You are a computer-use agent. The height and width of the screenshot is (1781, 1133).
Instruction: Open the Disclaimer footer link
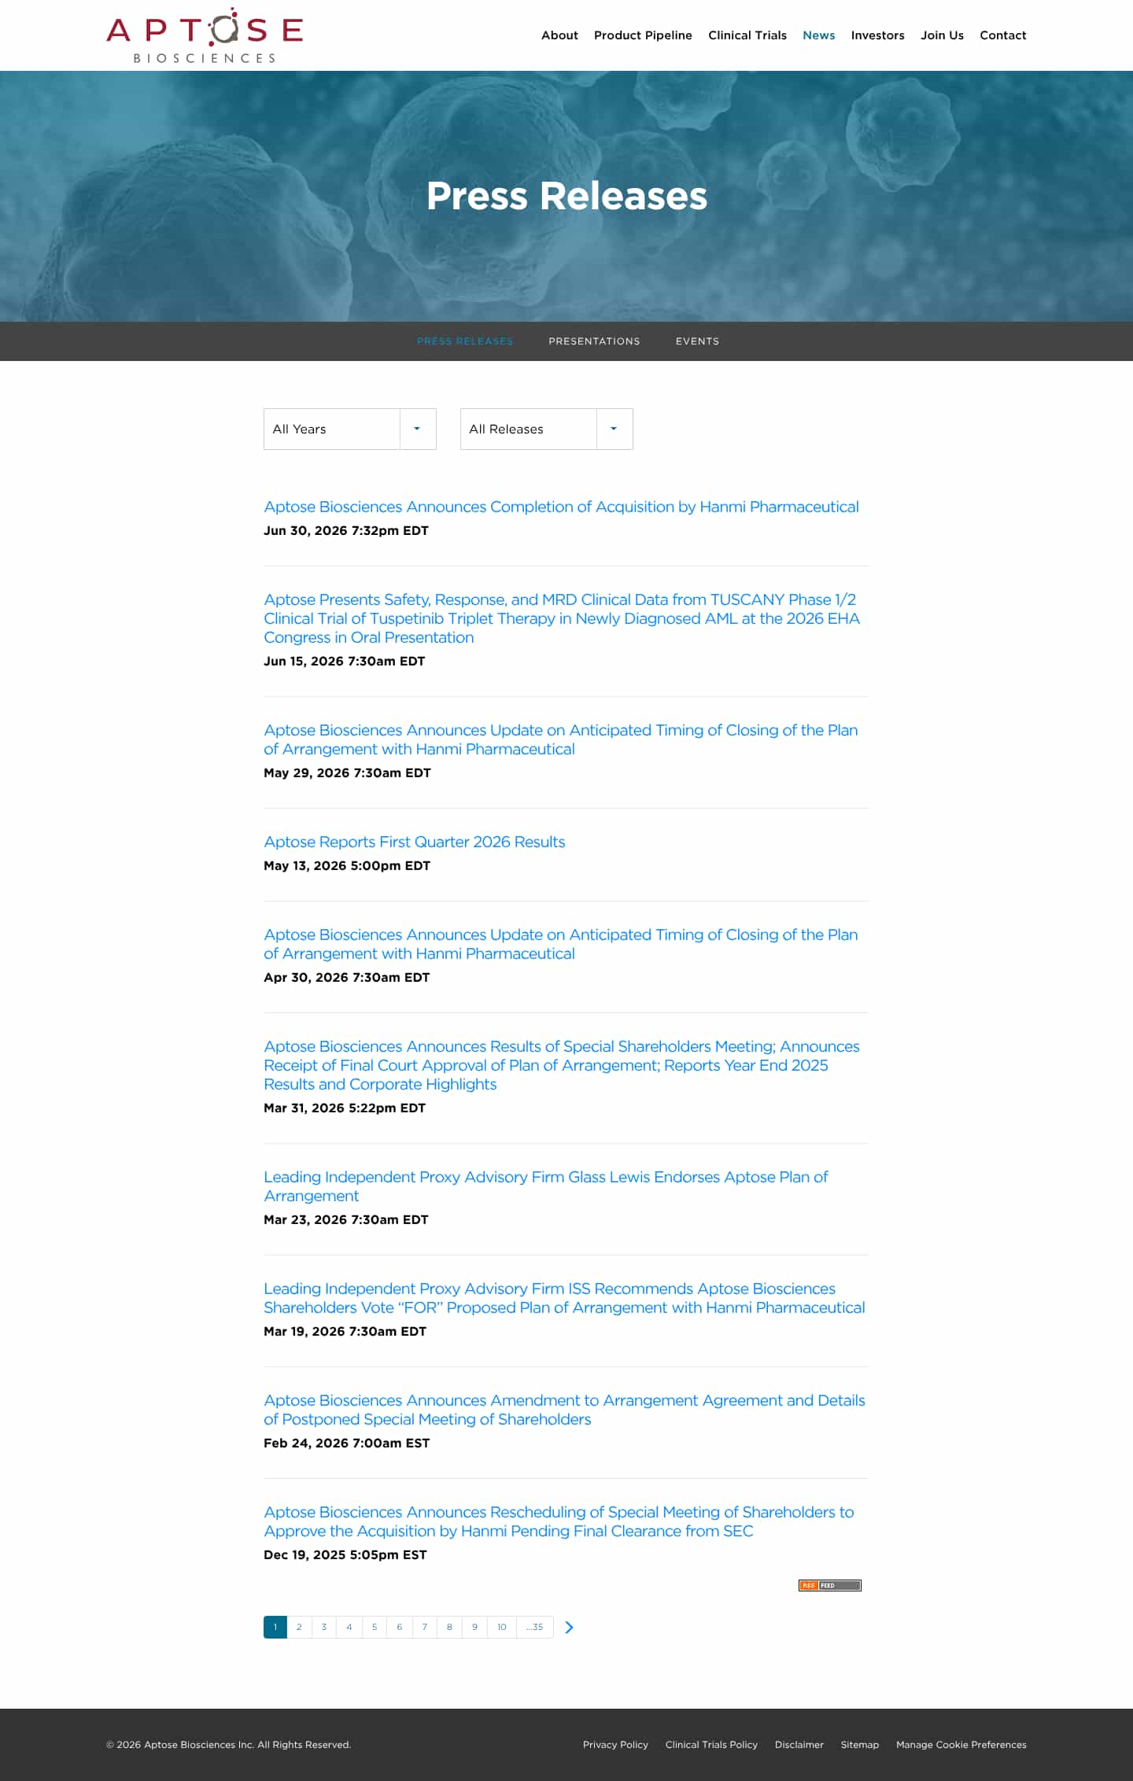799,1745
